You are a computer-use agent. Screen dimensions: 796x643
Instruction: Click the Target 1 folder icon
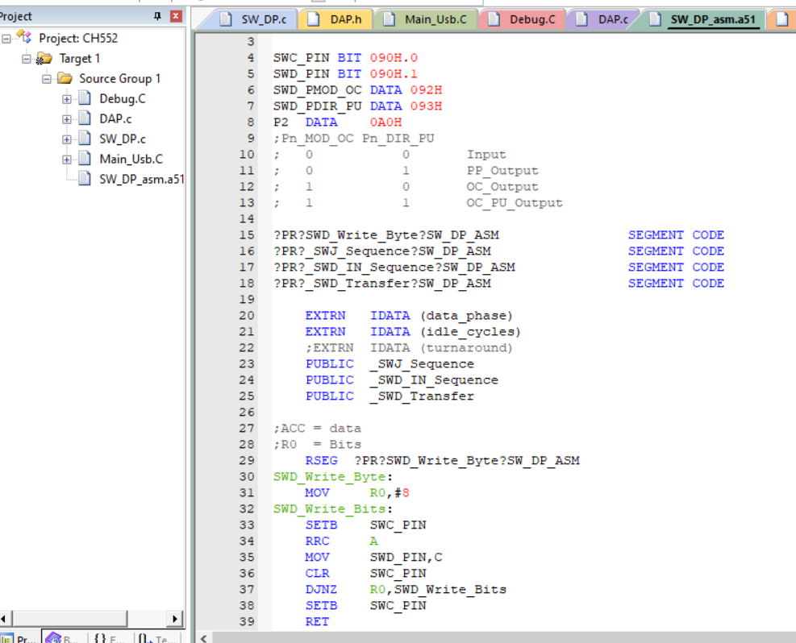(x=46, y=58)
